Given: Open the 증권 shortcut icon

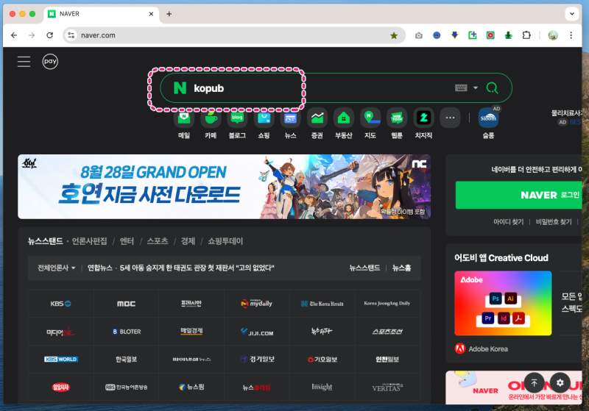Looking at the screenshot, I should (x=317, y=118).
